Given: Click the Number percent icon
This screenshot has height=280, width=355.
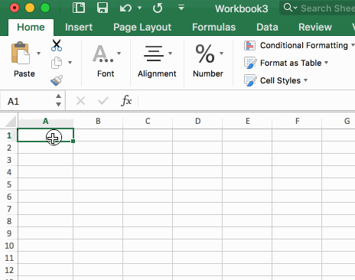Looking at the screenshot, I should tap(205, 54).
